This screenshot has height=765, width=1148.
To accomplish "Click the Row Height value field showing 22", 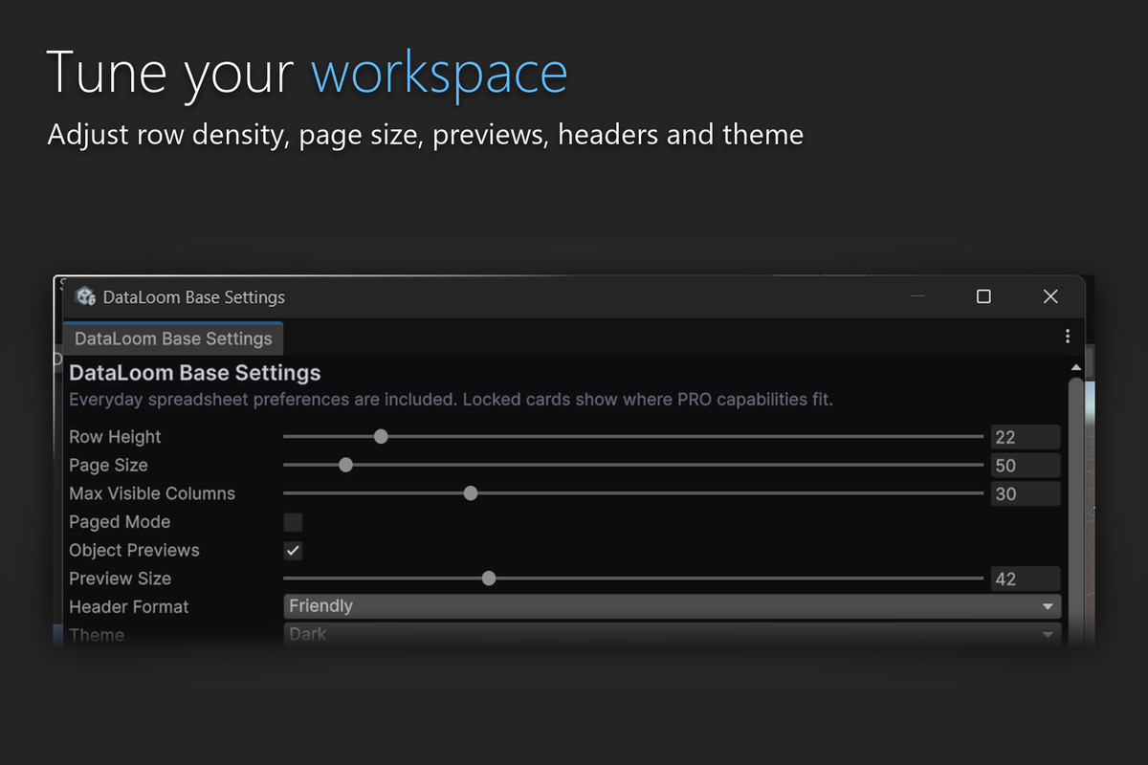I will [1026, 437].
